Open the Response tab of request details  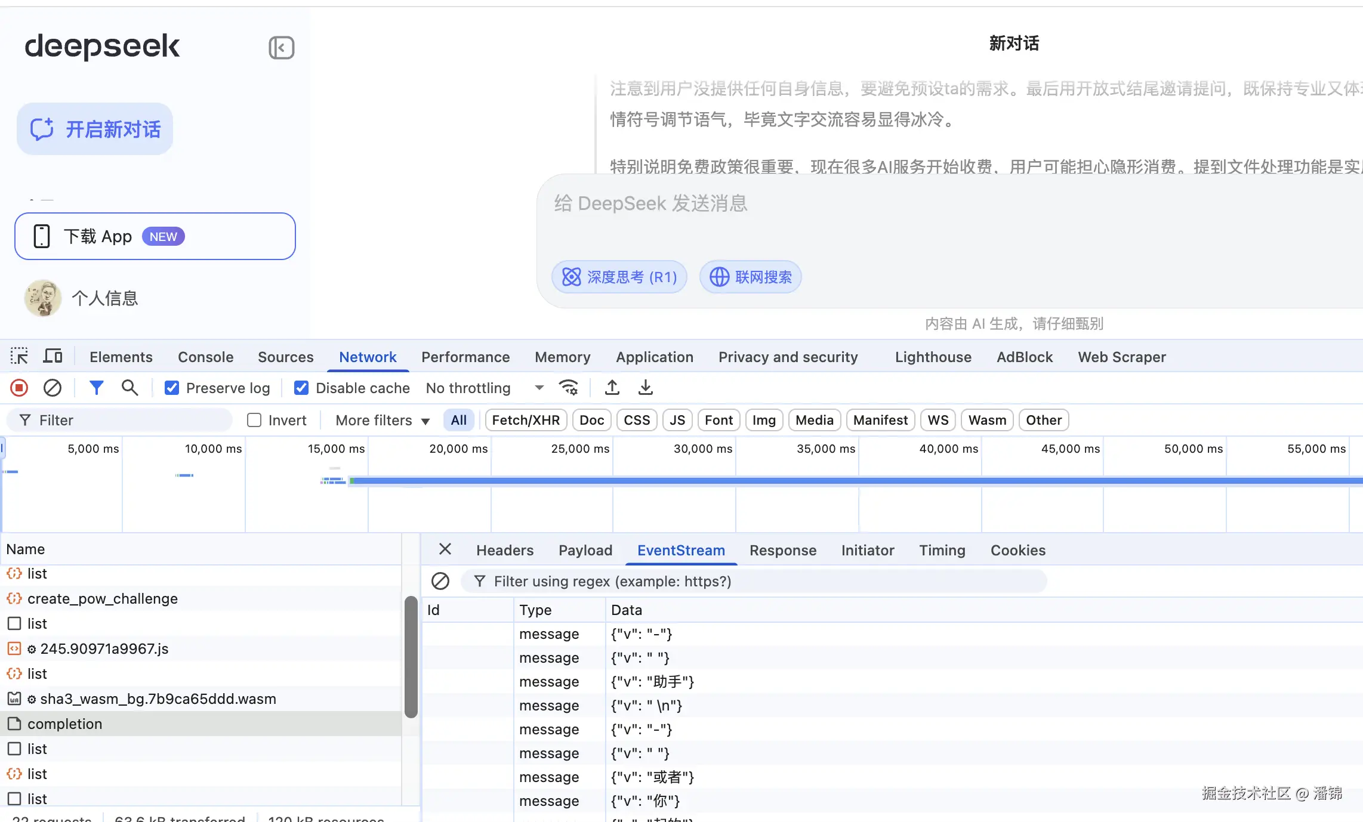pos(782,551)
